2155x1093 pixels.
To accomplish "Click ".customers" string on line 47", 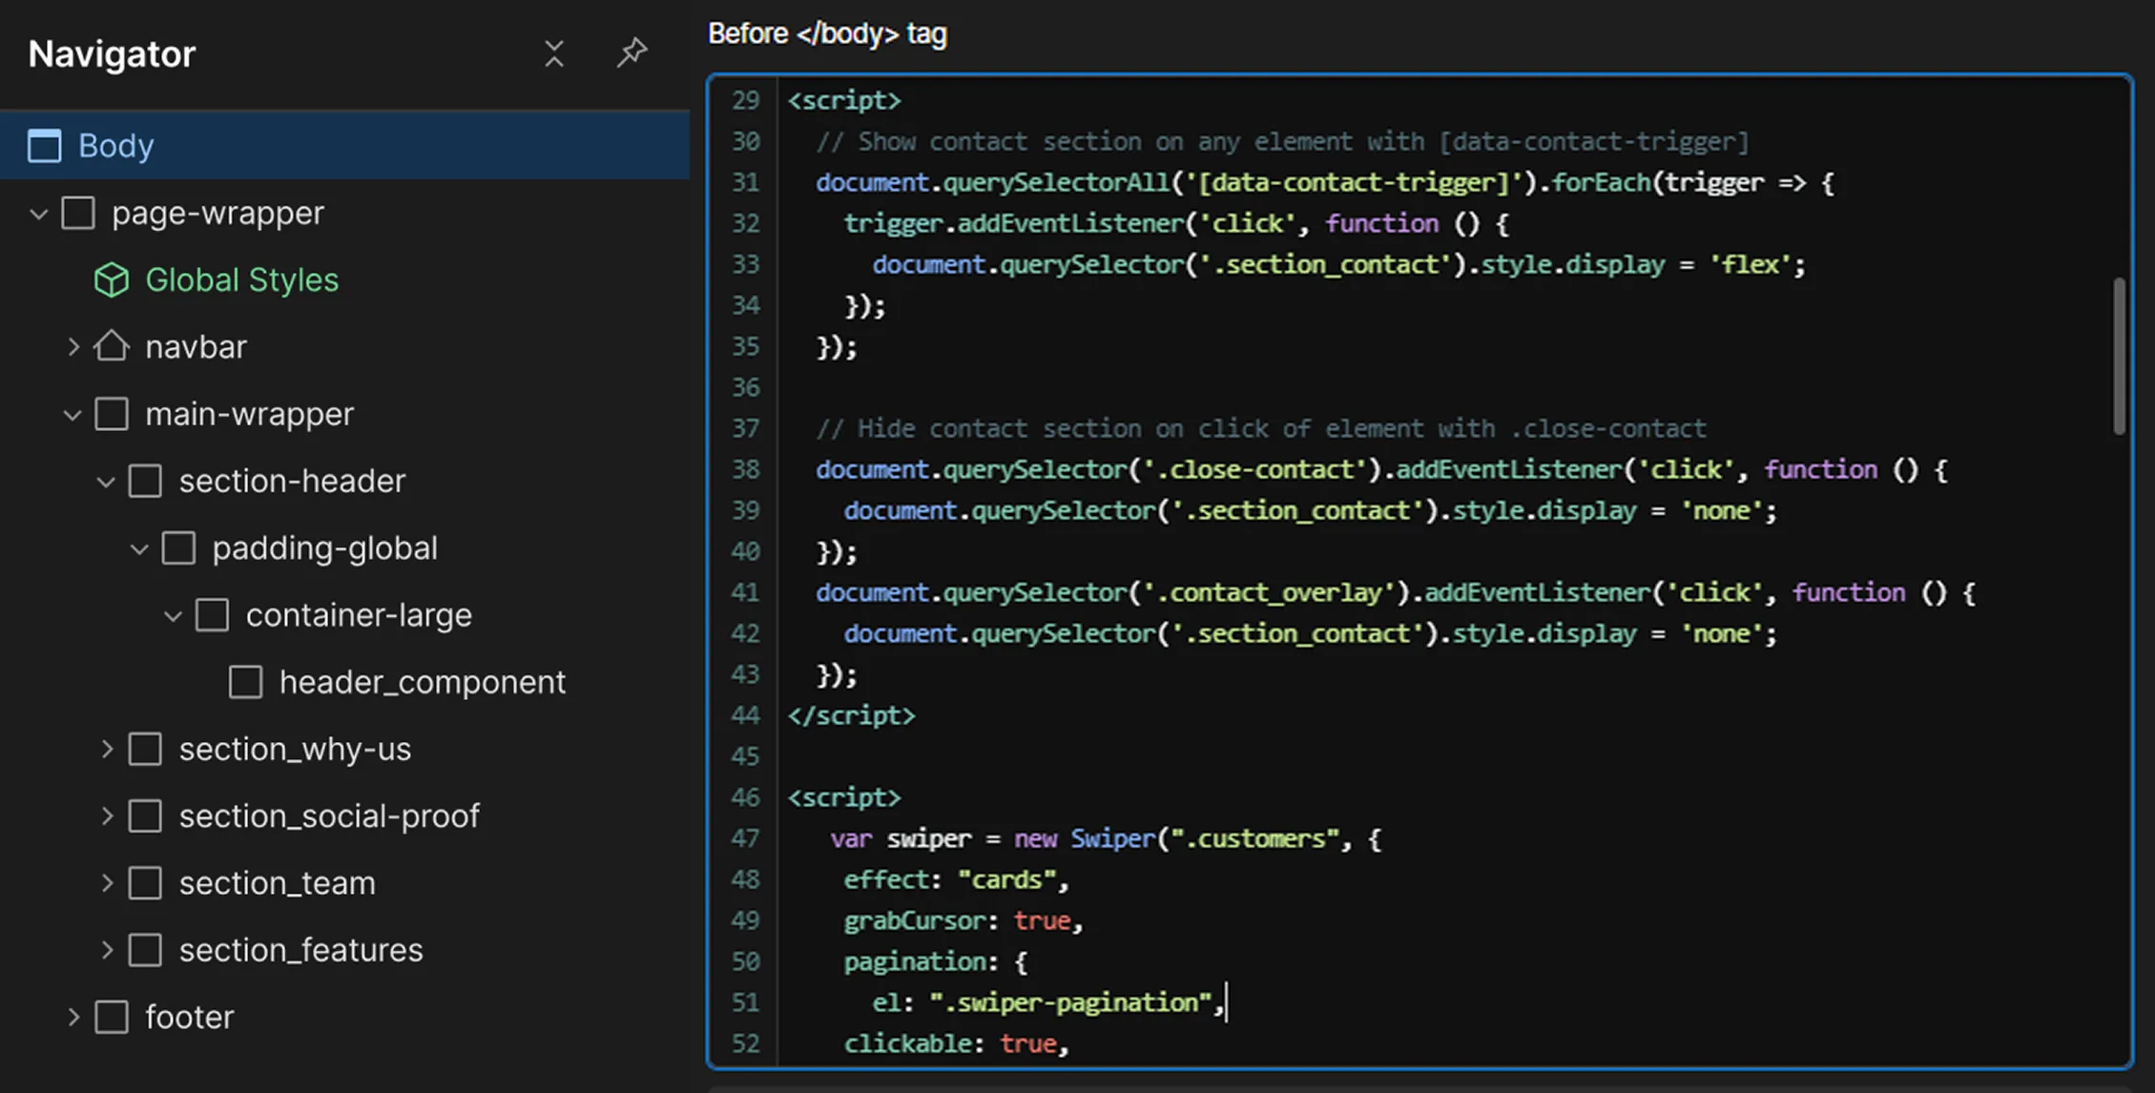I will point(1255,838).
